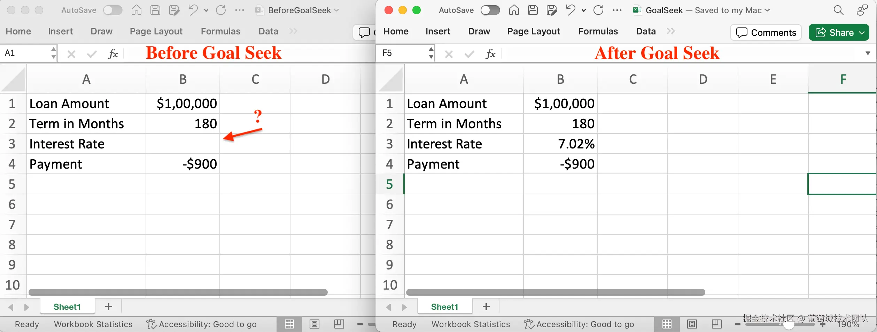Image resolution: width=877 pixels, height=332 pixels.
Task: Open Workbook Statistics in BeforeGoalSeek status bar
Action: point(93,324)
